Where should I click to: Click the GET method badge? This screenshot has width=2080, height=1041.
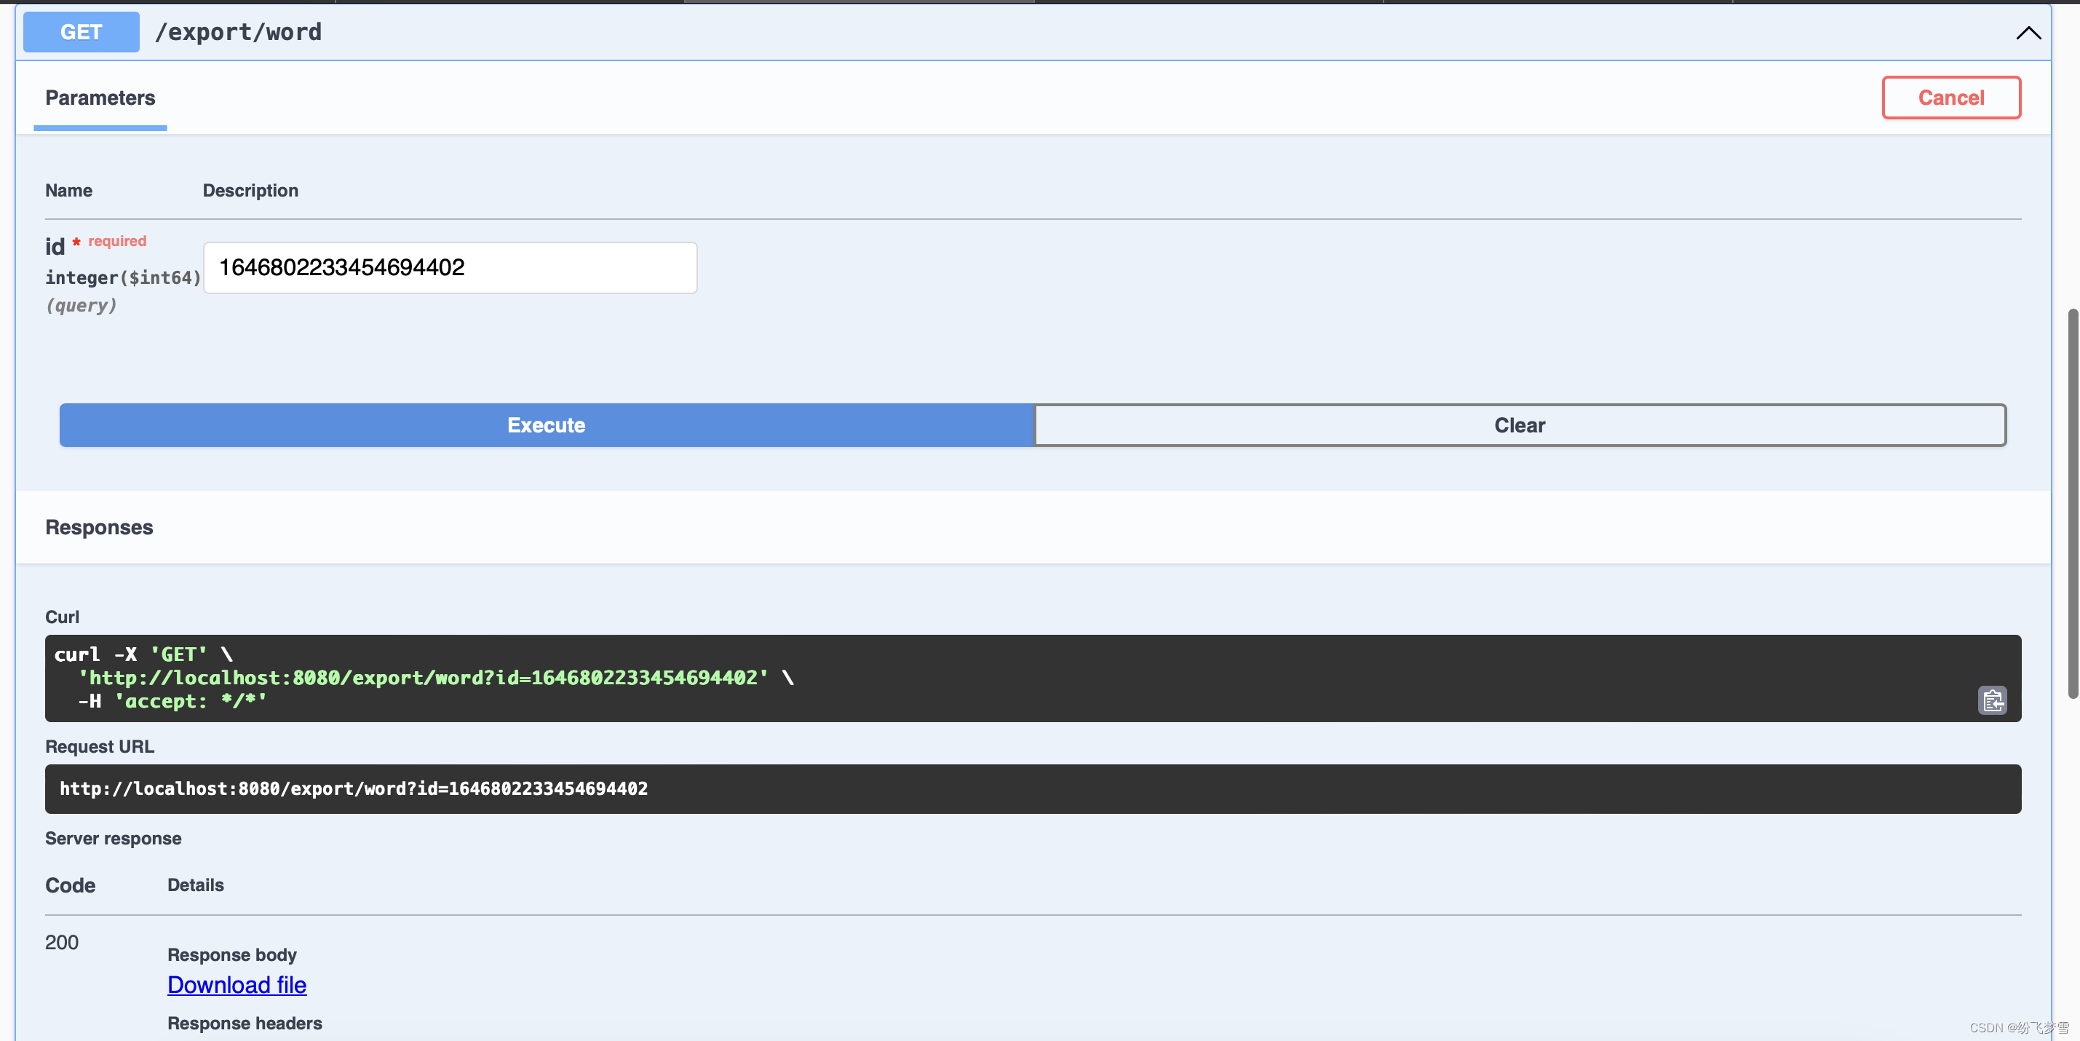pyautogui.click(x=81, y=31)
